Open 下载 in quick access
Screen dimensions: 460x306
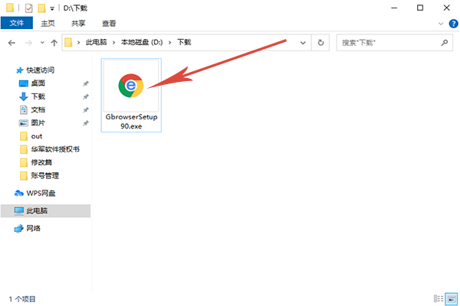pyautogui.click(x=38, y=96)
